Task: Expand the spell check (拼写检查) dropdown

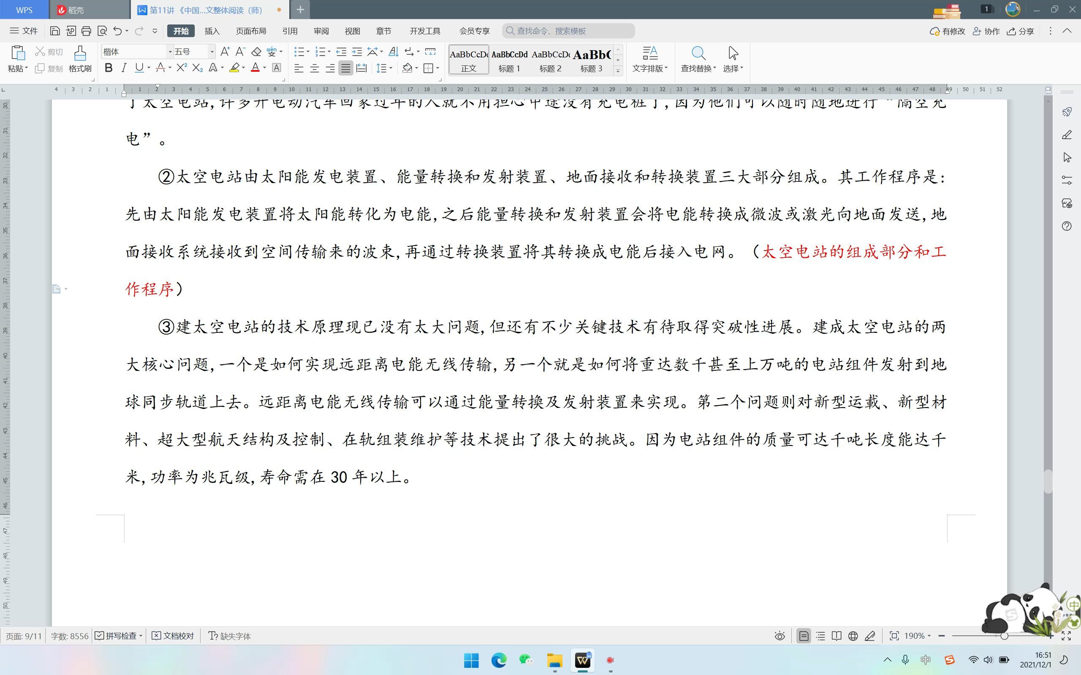Action: (141, 636)
